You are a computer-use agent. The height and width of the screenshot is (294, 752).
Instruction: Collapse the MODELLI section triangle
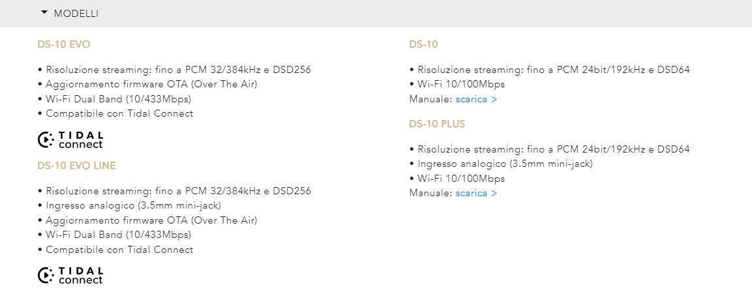click(x=44, y=13)
